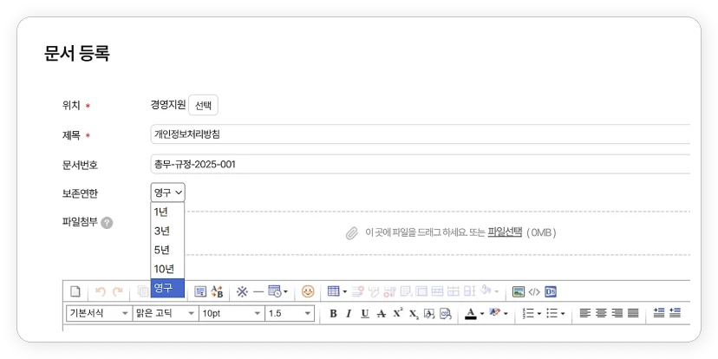The height and width of the screenshot is (359, 718).
Task: Open the font color dropdown arrow
Action: 482,314
